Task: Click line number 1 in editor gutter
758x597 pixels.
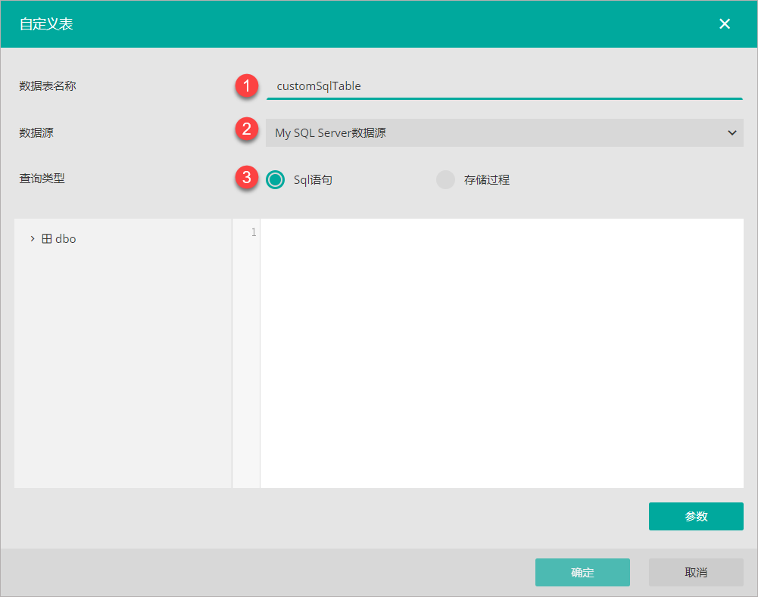Action: tap(253, 232)
